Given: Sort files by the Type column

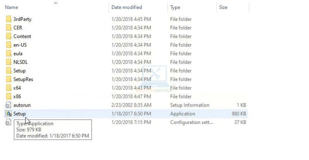Looking at the screenshot, I should click(175, 7).
